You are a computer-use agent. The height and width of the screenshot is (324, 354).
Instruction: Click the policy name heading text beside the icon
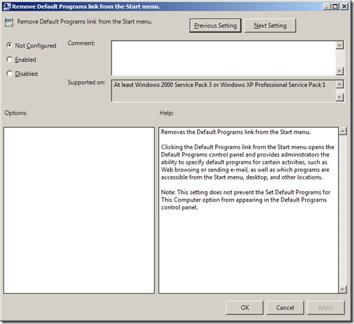[x=85, y=21]
